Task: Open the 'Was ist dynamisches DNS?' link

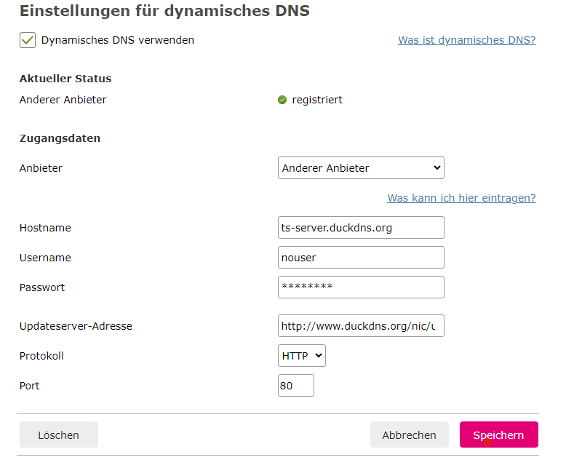Action: click(466, 40)
